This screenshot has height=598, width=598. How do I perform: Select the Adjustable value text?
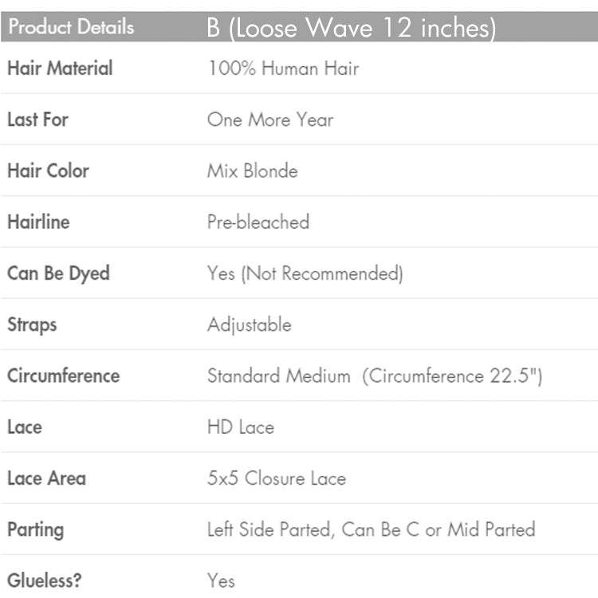249,325
